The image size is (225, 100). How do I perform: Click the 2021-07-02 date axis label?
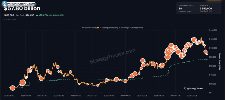pyautogui.click(x=42, y=95)
